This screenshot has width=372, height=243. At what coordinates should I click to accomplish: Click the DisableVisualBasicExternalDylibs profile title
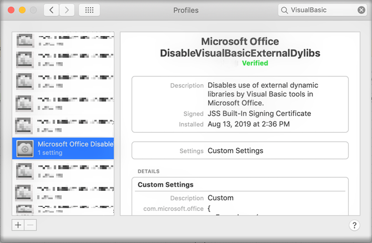click(x=240, y=53)
